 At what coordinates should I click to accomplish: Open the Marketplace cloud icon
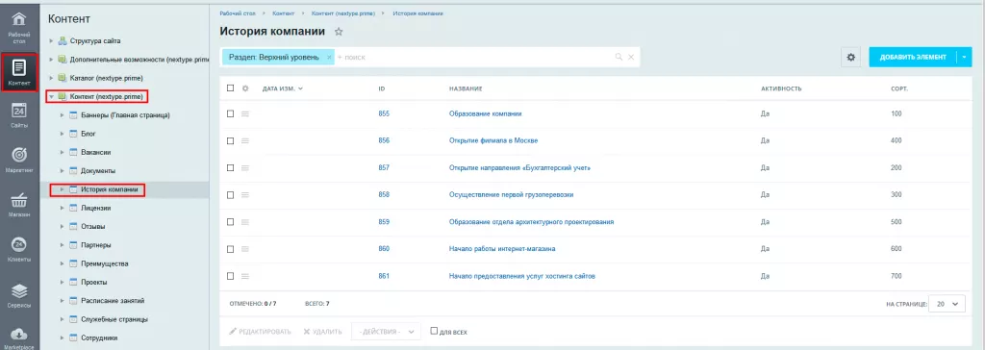(x=19, y=334)
